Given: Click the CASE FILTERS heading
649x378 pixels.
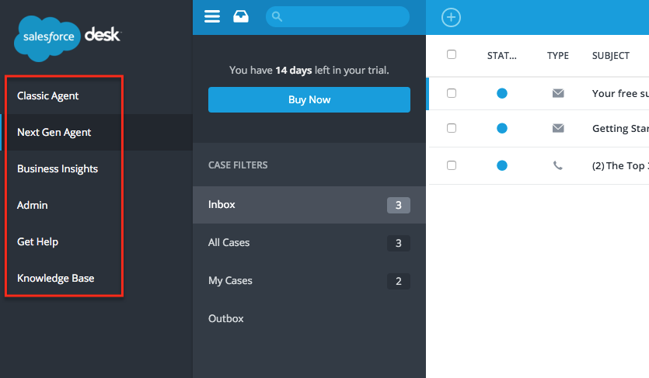Looking at the screenshot, I should click(238, 165).
